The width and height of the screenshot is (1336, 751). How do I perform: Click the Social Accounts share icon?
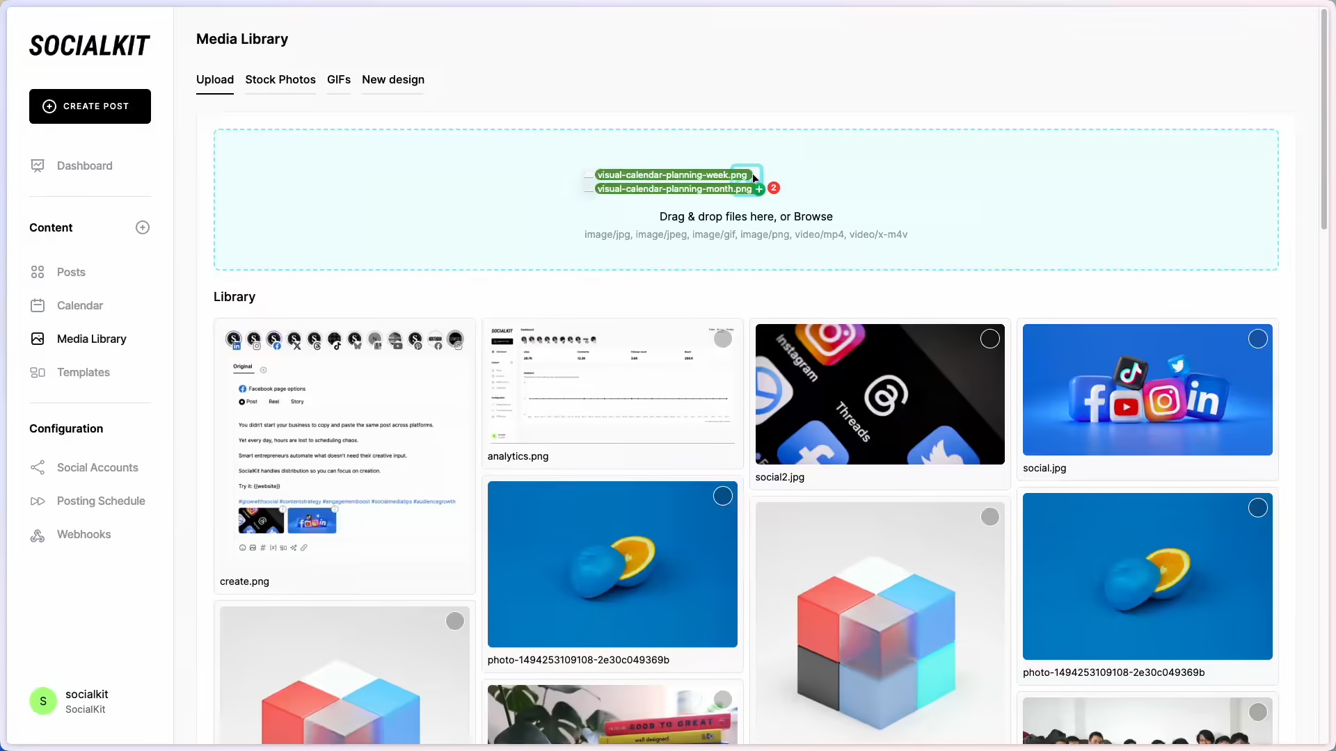click(38, 467)
